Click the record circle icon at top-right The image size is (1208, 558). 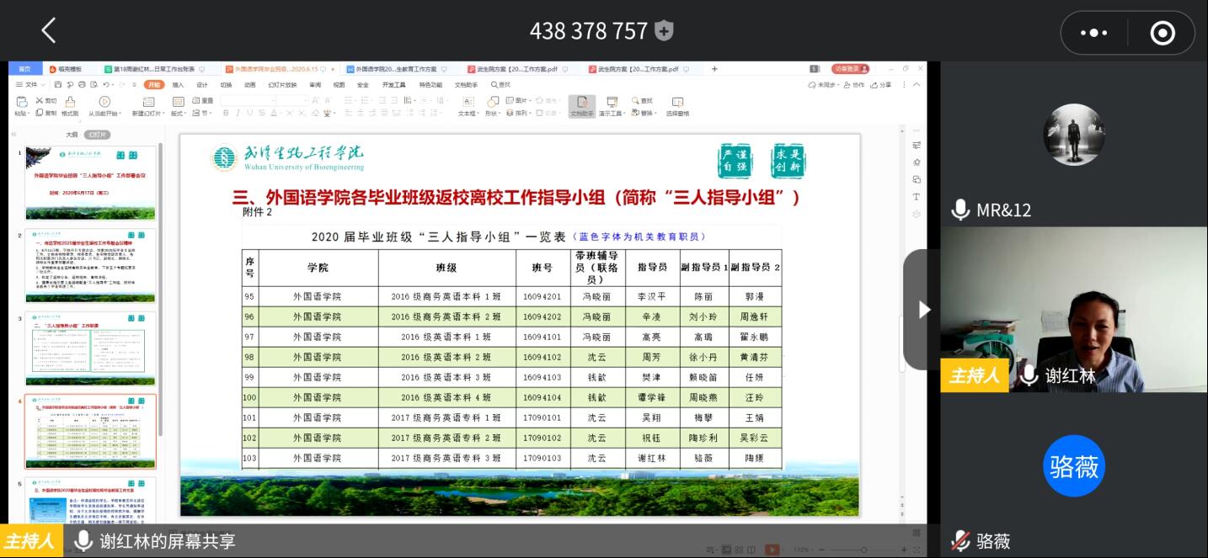[1163, 33]
